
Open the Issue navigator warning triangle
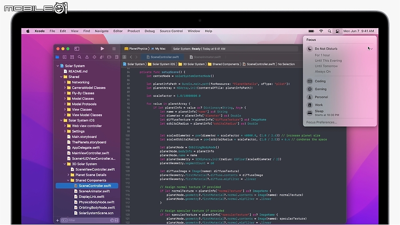(x=87, y=57)
